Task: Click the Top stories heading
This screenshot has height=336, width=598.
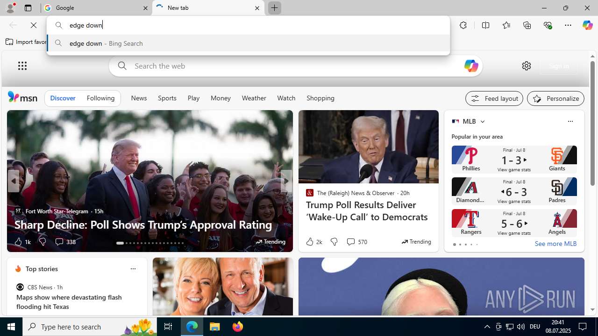Action: 42,269
